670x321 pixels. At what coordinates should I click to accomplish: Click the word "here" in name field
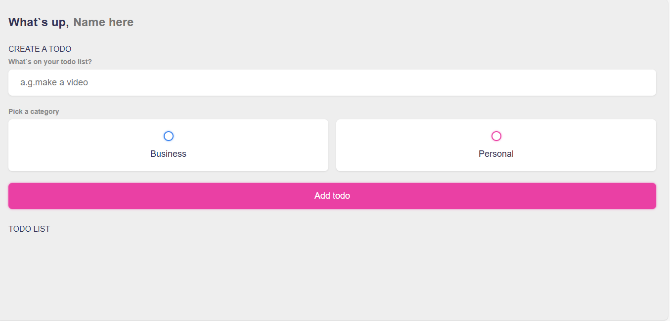click(121, 22)
